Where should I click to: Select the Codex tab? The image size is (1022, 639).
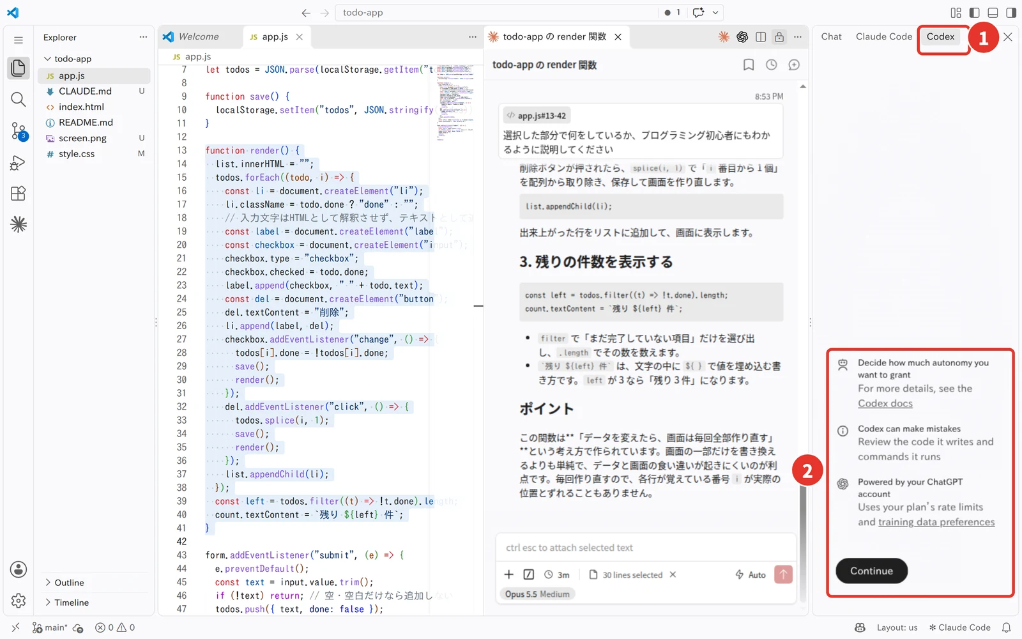[x=940, y=37]
